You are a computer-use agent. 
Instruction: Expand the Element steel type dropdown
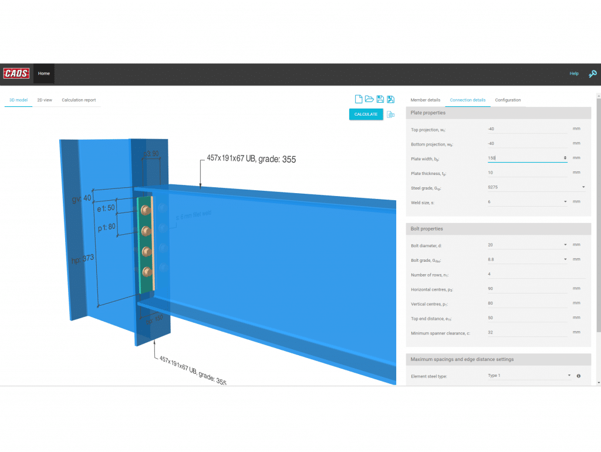point(568,375)
